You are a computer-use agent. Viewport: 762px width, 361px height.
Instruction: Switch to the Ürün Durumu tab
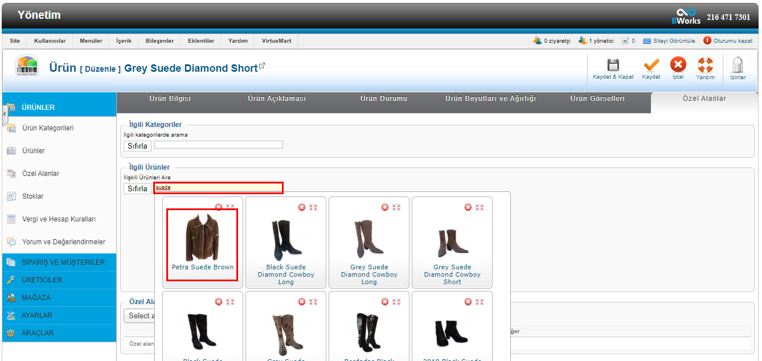(384, 99)
